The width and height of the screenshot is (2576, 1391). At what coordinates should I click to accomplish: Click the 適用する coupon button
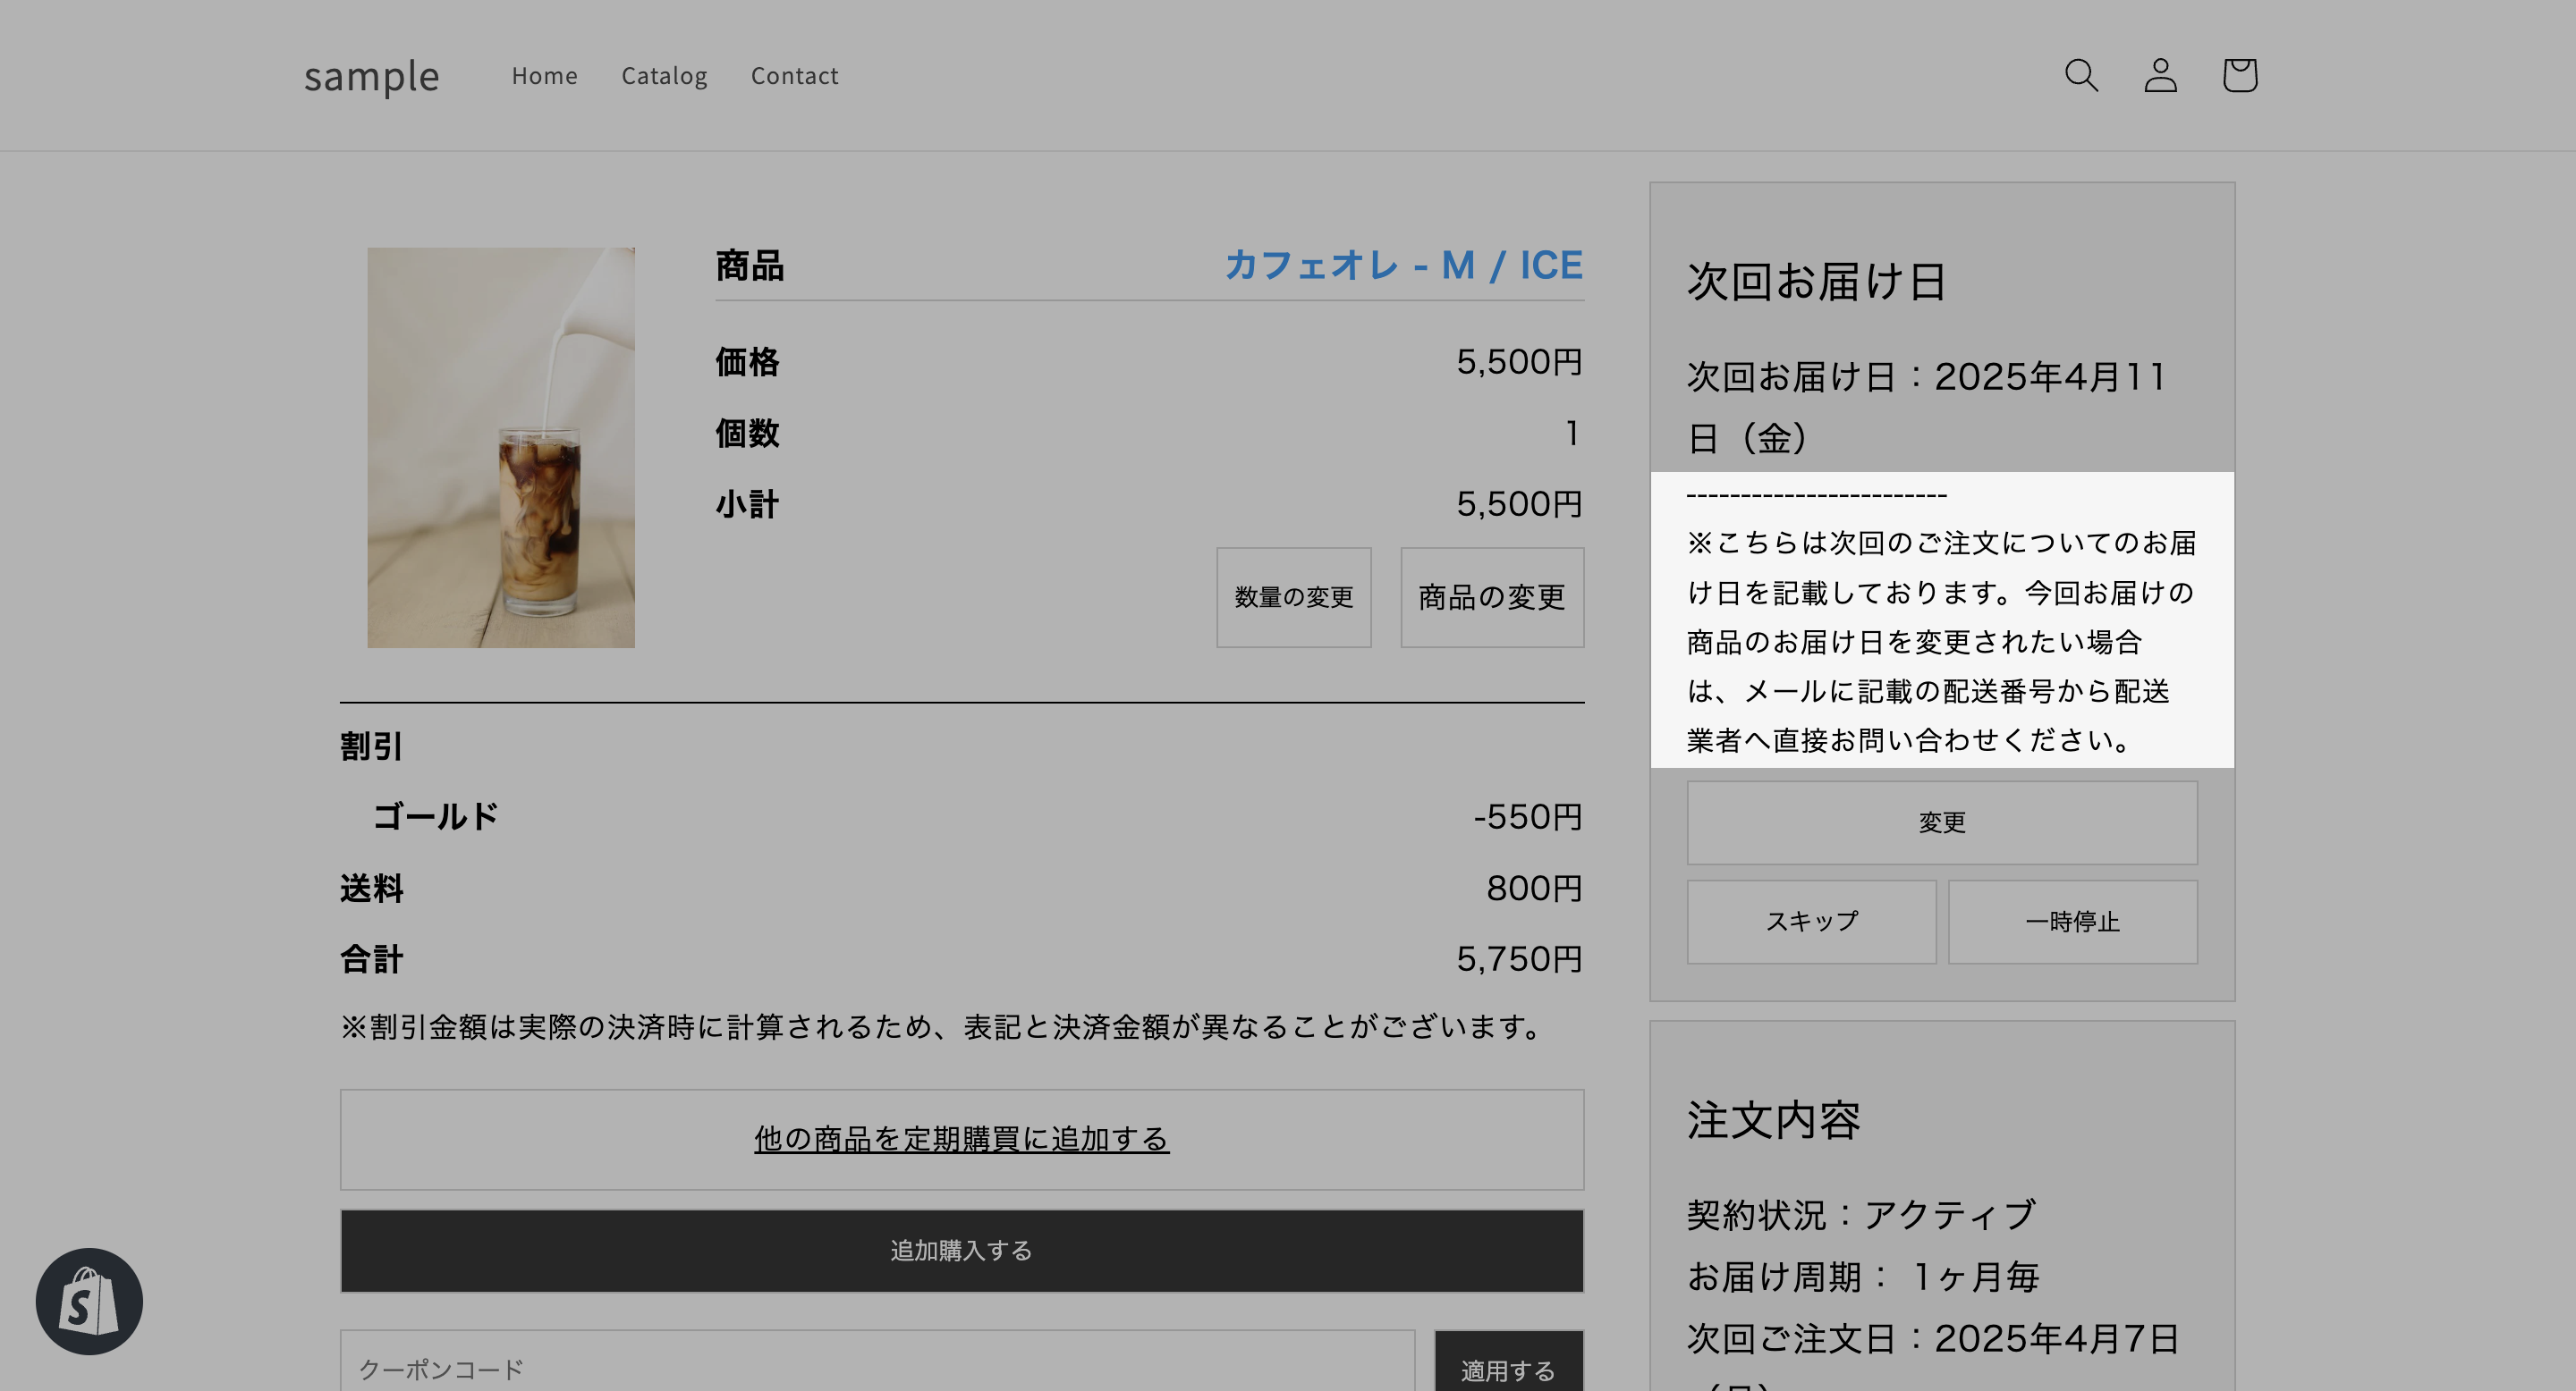[1508, 1369]
